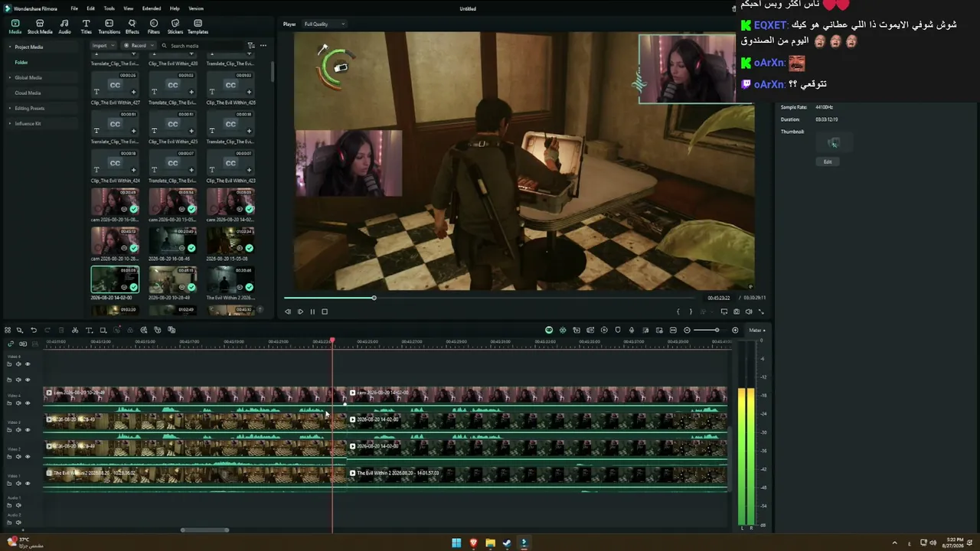980x551 pixels.
Task: Open the Audio library tab
Action: [x=64, y=27]
